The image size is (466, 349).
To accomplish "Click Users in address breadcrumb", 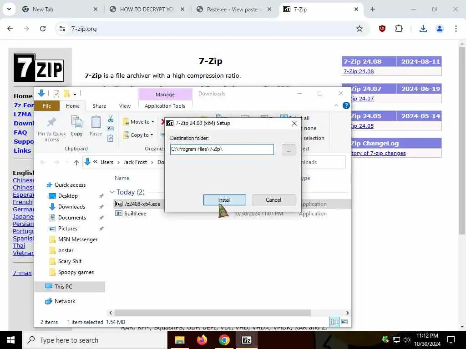I will coord(106,162).
